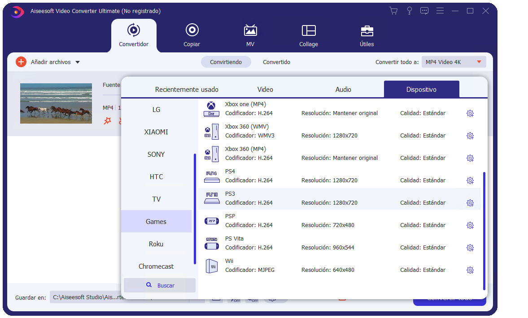Choose the Roku device category
This screenshot has width=528, height=318.
[x=156, y=244]
